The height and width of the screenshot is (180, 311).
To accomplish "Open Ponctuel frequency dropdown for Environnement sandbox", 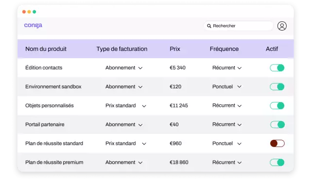I will pos(227,87).
